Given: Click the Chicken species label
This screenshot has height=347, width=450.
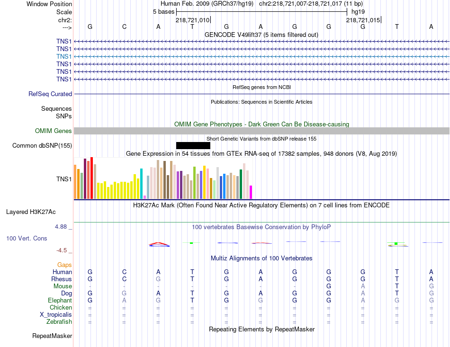Looking at the screenshot, I should click(x=61, y=307).
